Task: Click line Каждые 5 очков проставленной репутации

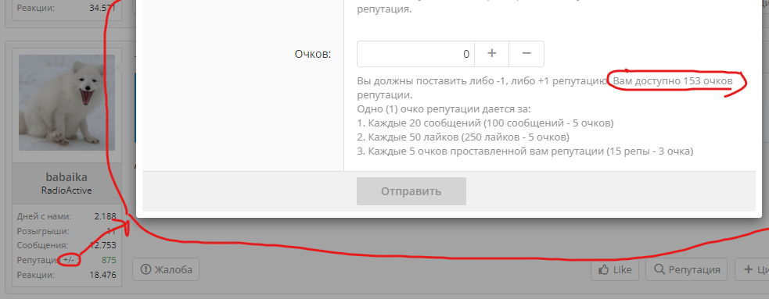Action: pos(525,151)
